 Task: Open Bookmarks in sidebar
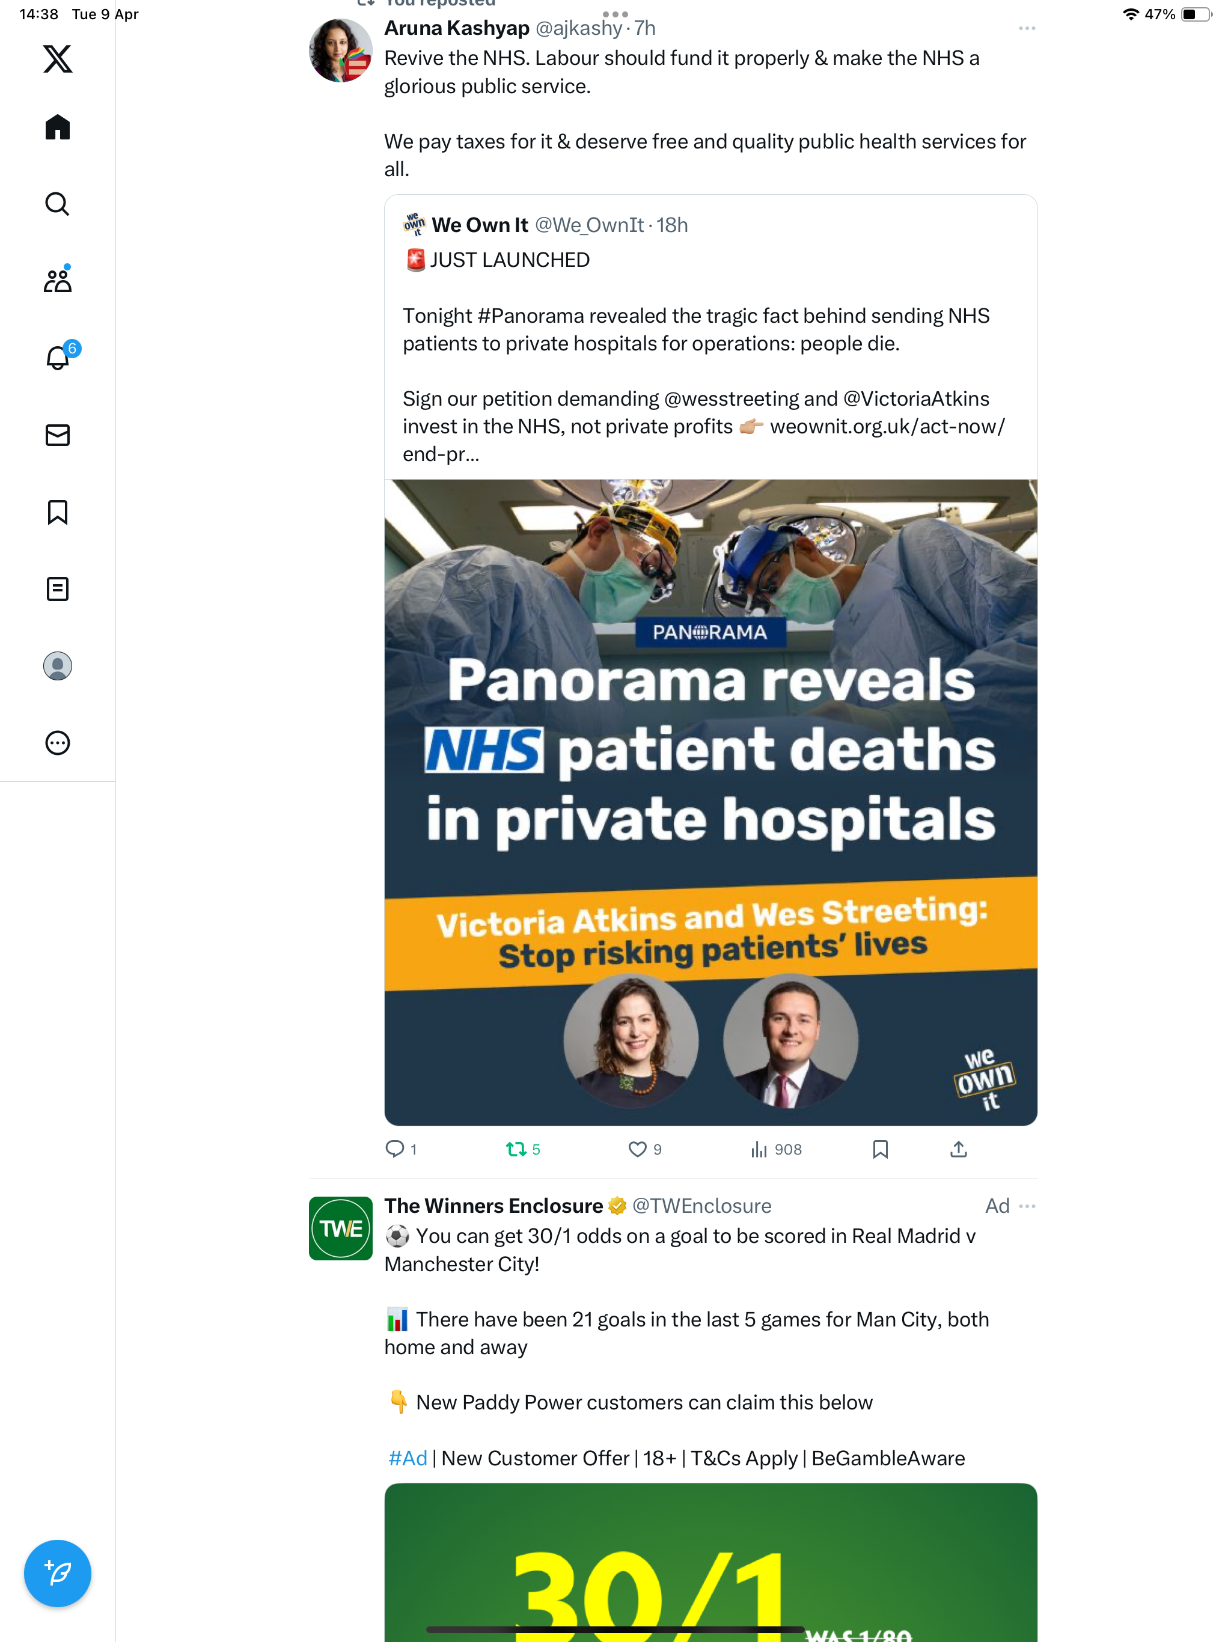57,512
